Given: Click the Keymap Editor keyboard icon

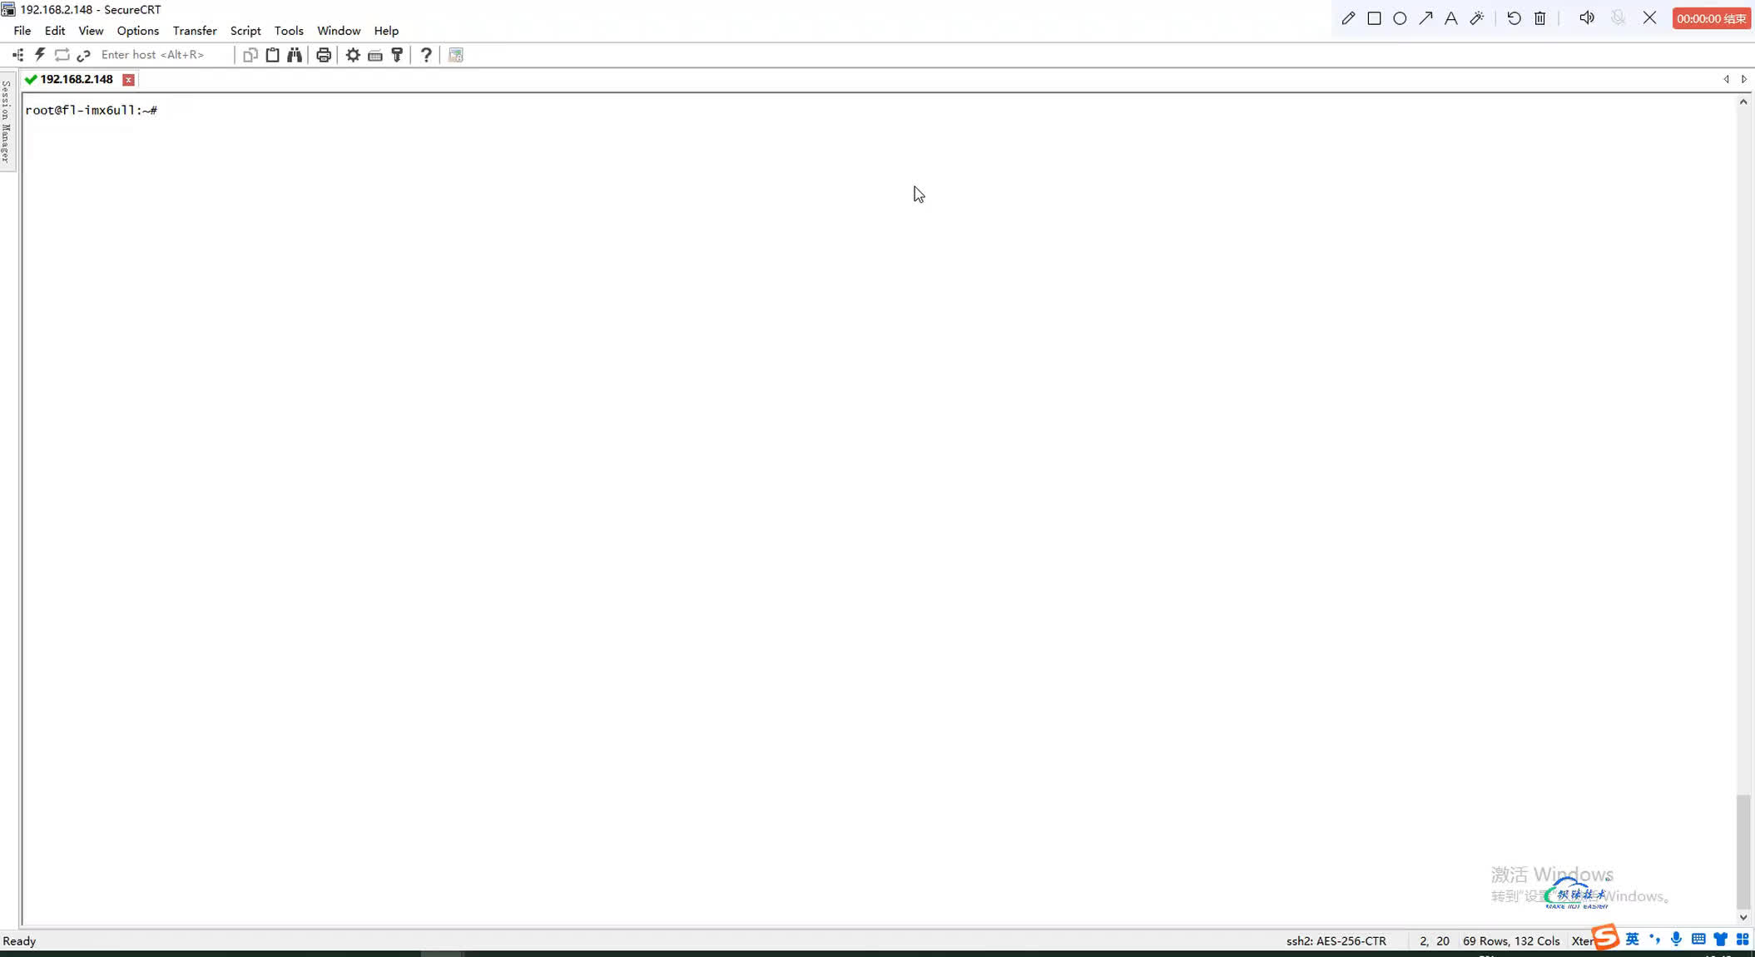Looking at the screenshot, I should 375,55.
